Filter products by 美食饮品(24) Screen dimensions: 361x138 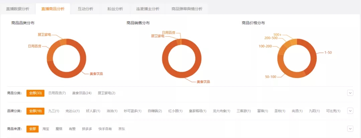tap(82, 93)
